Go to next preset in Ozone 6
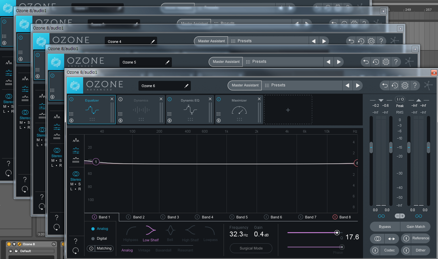438x259 pixels. (358, 85)
